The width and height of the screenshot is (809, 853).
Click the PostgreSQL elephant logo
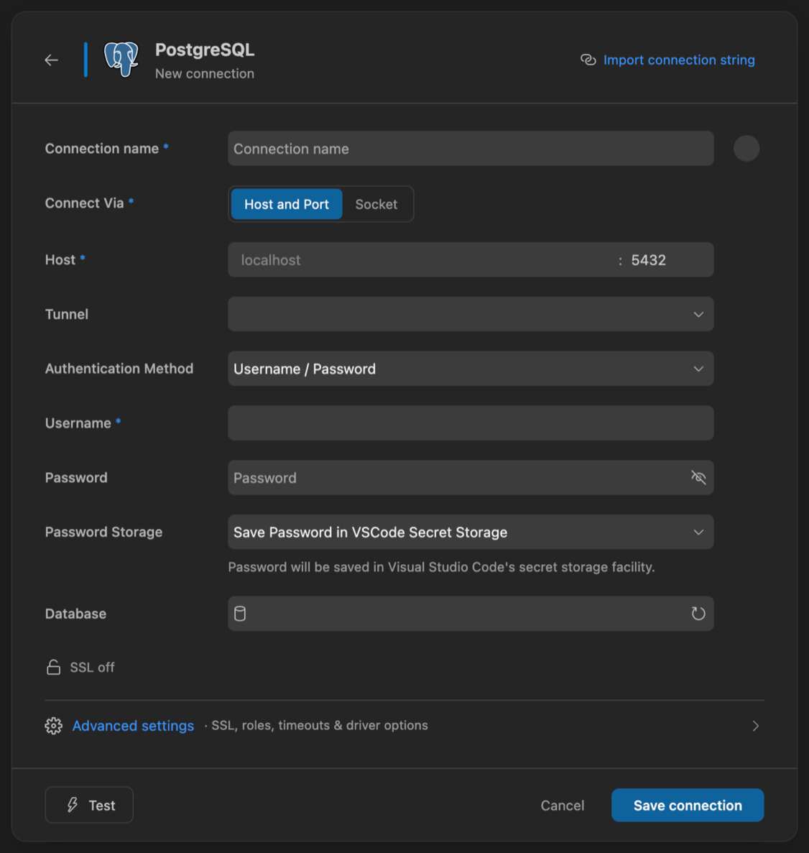pyautogui.click(x=121, y=59)
